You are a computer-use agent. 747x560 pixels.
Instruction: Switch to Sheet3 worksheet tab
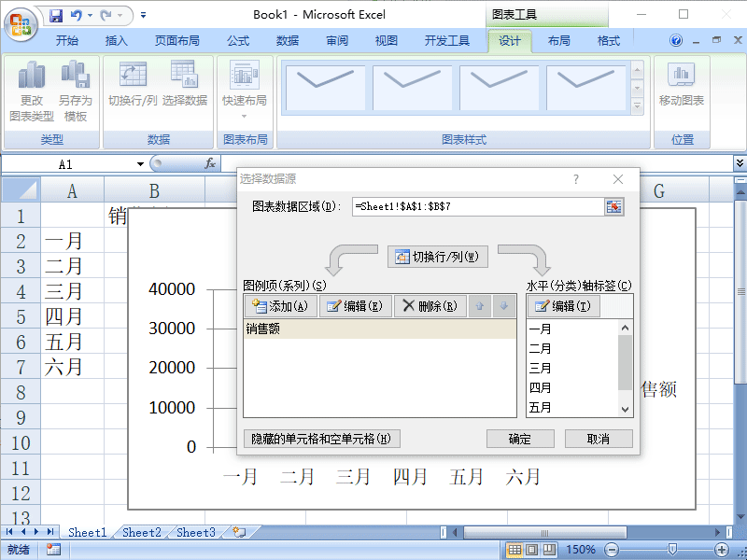tap(196, 532)
